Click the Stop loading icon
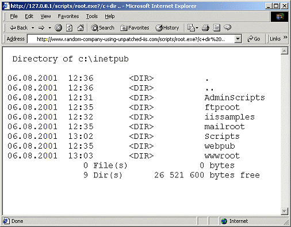Image resolution: width=291 pixels, height=227 pixels. pyautogui.click(x=58, y=28)
